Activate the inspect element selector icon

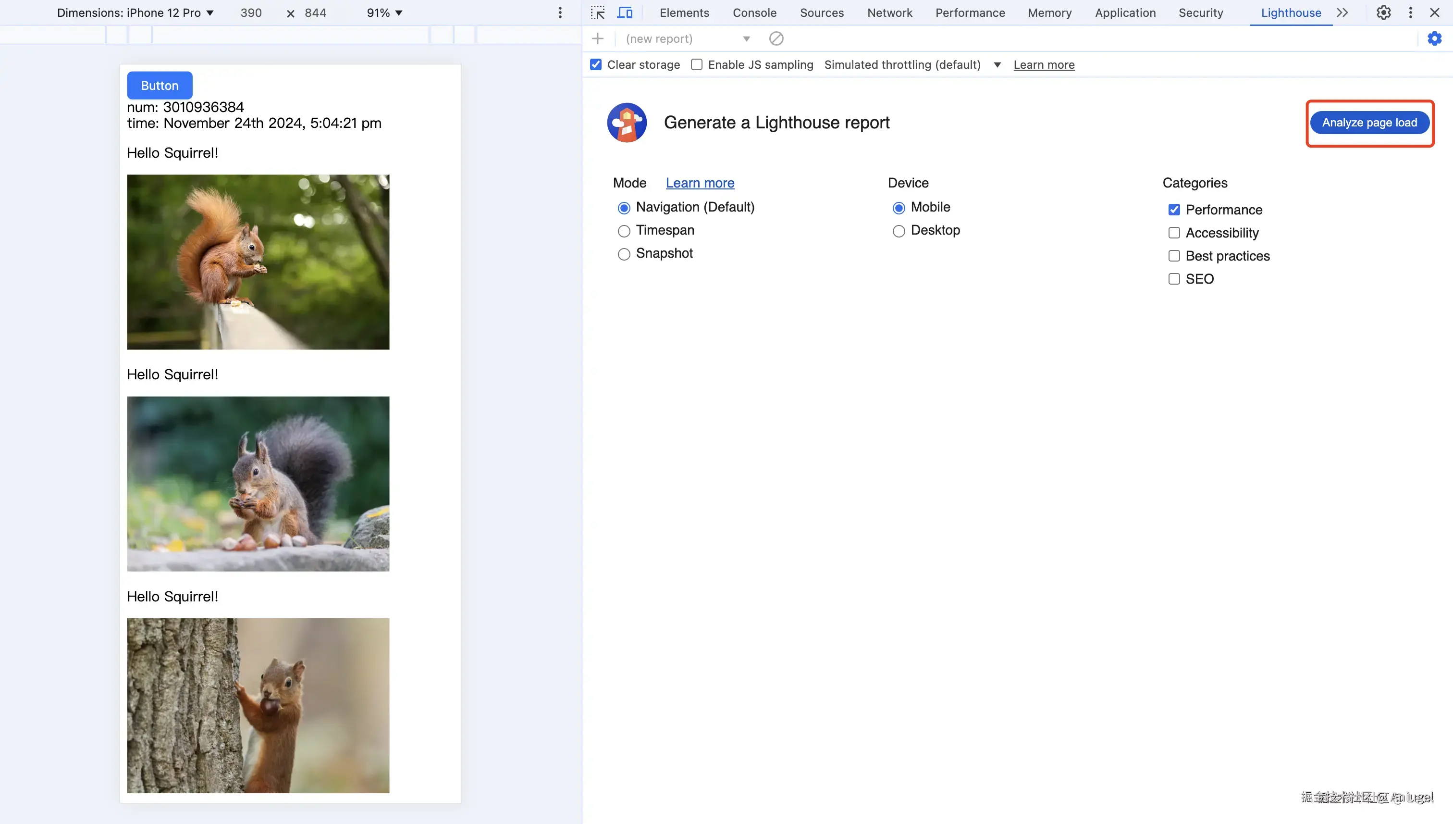(x=598, y=12)
